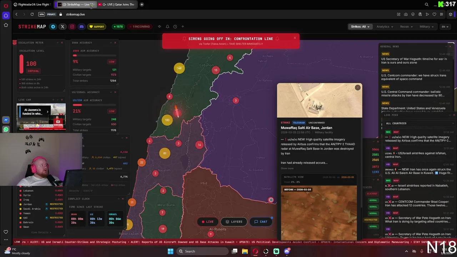Open the Opera ad-blocker shield icon
The height and width of the screenshot is (257, 457).
point(413,14)
